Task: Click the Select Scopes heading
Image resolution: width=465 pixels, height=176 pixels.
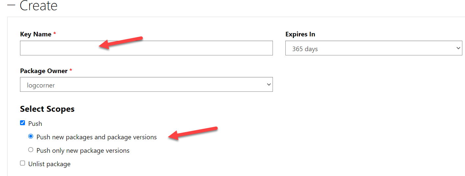Action: pyautogui.click(x=47, y=109)
